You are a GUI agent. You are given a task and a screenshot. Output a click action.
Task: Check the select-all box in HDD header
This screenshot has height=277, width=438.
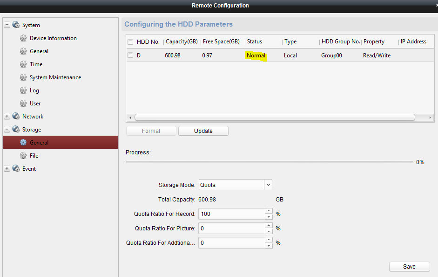130,42
